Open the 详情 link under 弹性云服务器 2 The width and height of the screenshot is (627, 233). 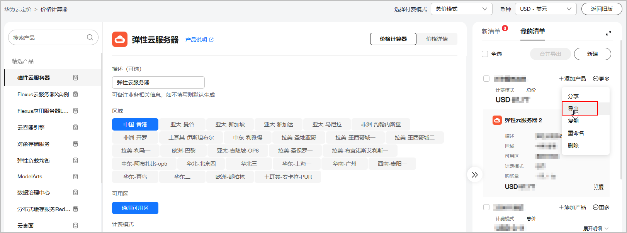pyautogui.click(x=599, y=187)
